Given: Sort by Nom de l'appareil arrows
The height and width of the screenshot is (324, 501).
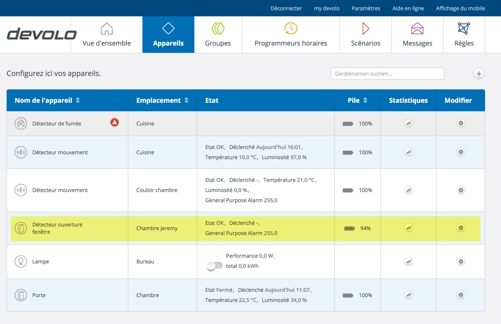Looking at the screenshot, I should [78, 100].
